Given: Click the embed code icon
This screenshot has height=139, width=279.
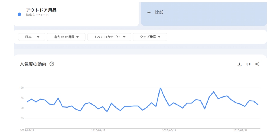Looking at the screenshot, I should [x=248, y=64].
